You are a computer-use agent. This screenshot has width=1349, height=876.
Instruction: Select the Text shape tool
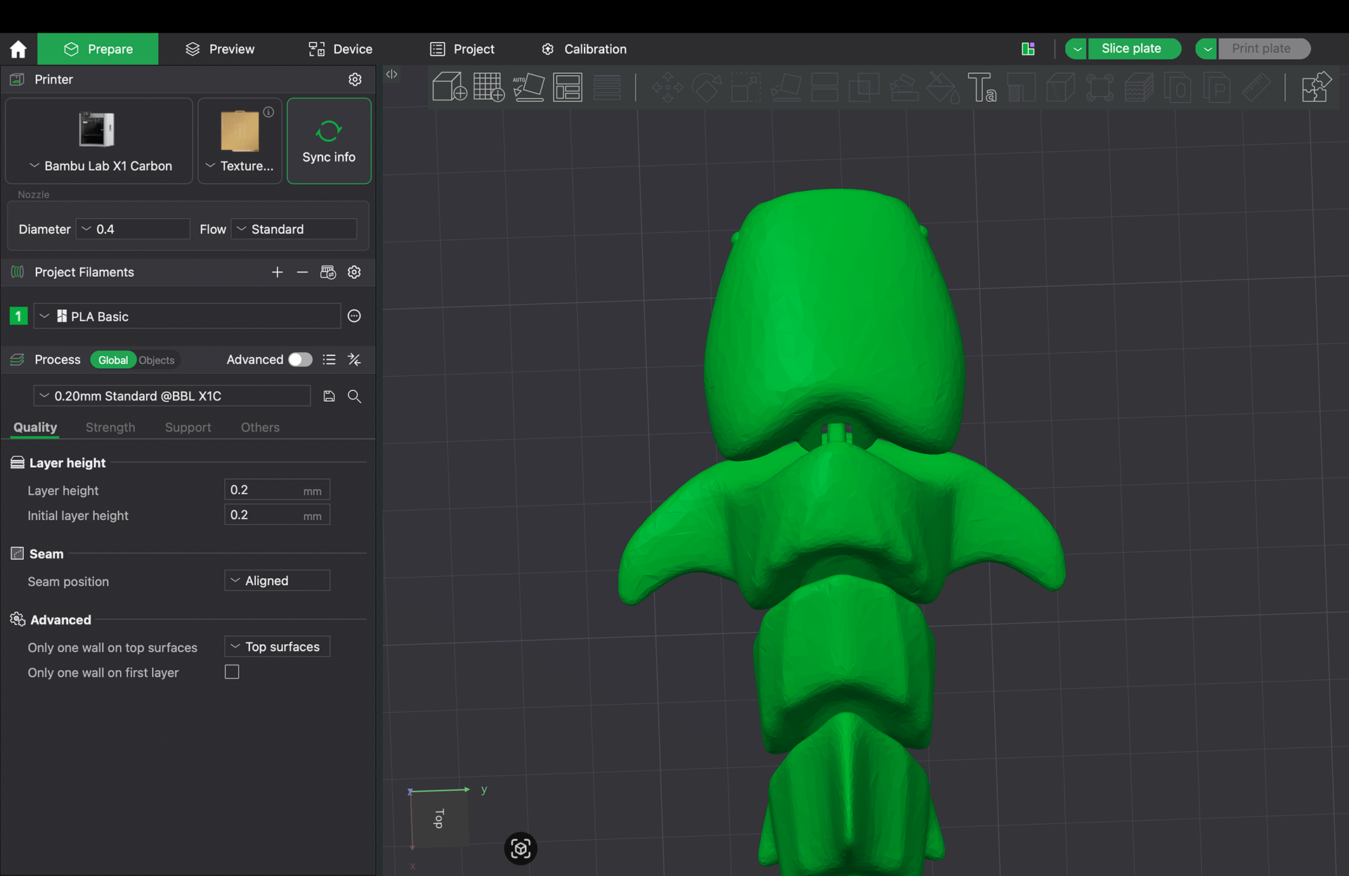point(982,88)
